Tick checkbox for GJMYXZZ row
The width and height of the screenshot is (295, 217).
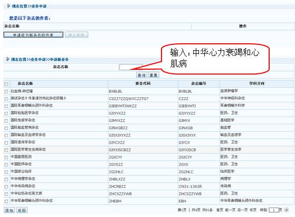tap(6, 121)
